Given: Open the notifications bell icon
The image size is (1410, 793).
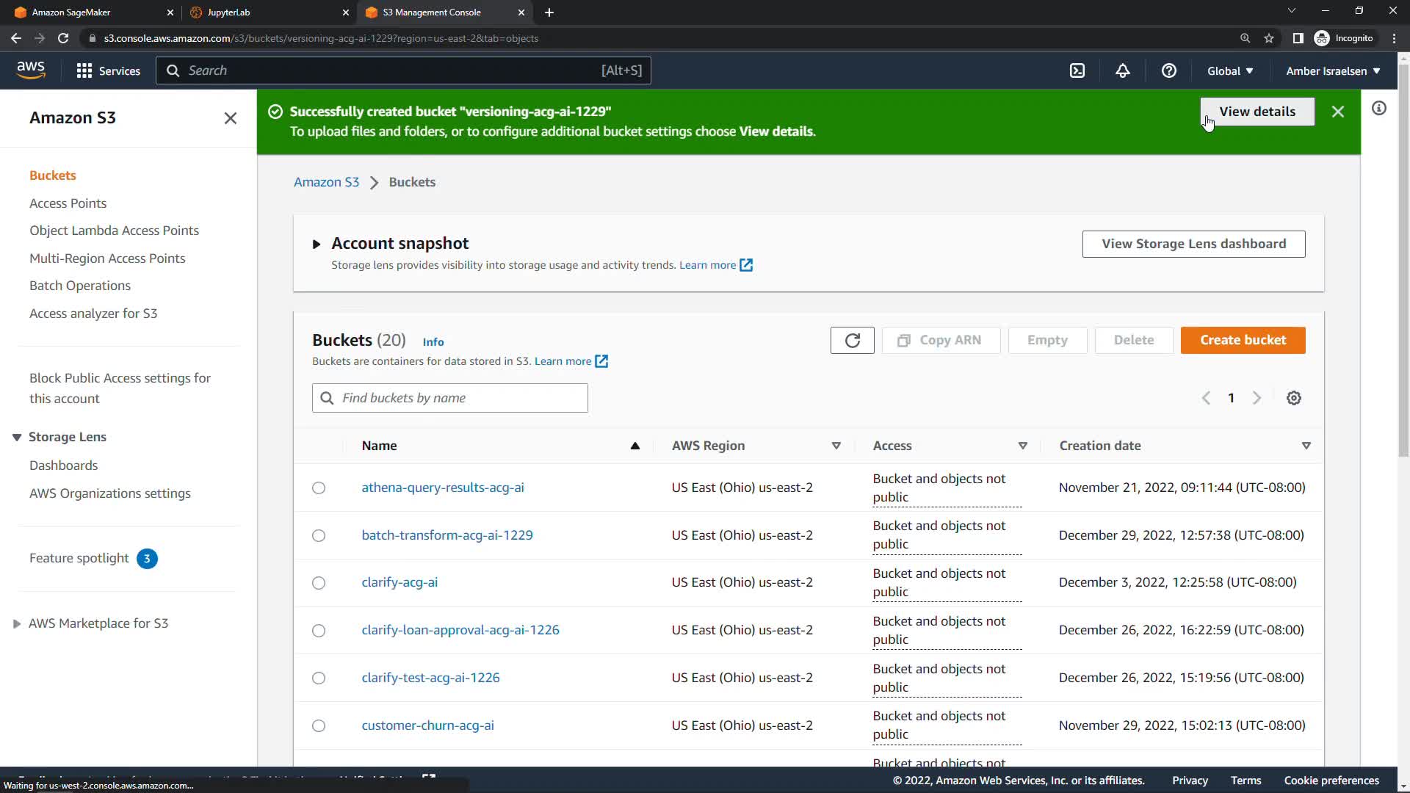Looking at the screenshot, I should click(1123, 71).
